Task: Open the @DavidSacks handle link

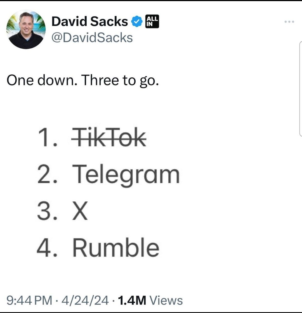Action: 92,38
